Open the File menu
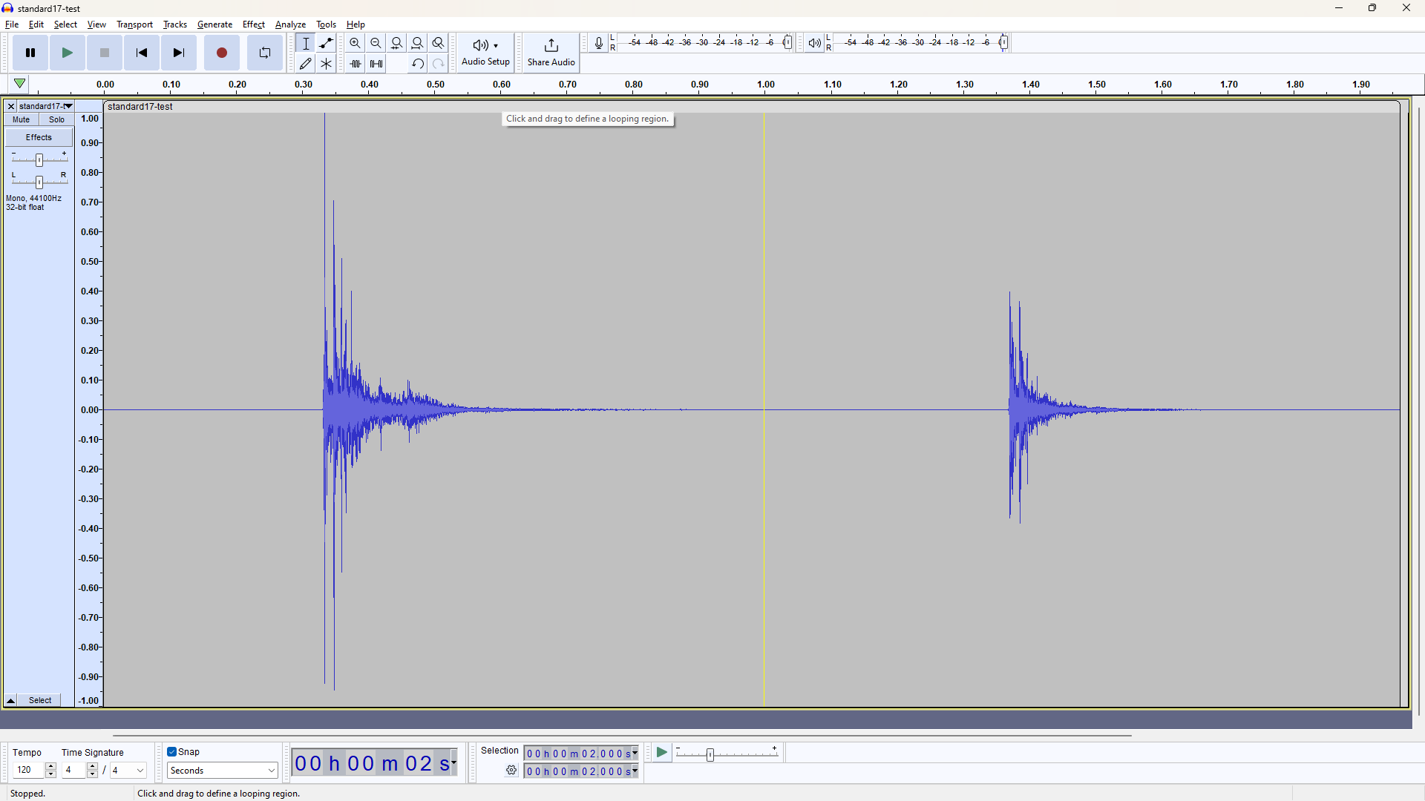Viewport: 1425px width, 801px height. (x=12, y=24)
